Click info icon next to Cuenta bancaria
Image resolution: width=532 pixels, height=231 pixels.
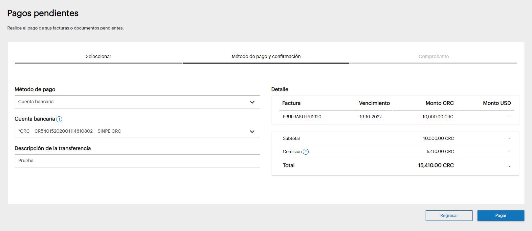coord(59,119)
